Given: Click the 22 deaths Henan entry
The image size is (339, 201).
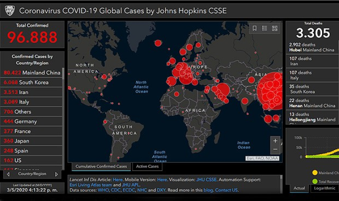Looking at the screenshot, I should pos(312,103).
